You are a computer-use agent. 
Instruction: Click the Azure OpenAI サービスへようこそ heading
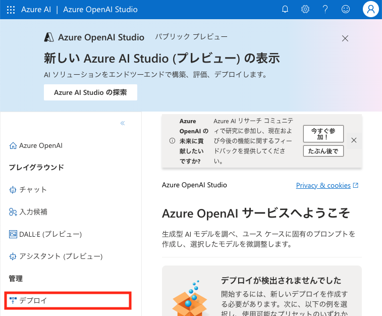pyautogui.click(x=256, y=213)
